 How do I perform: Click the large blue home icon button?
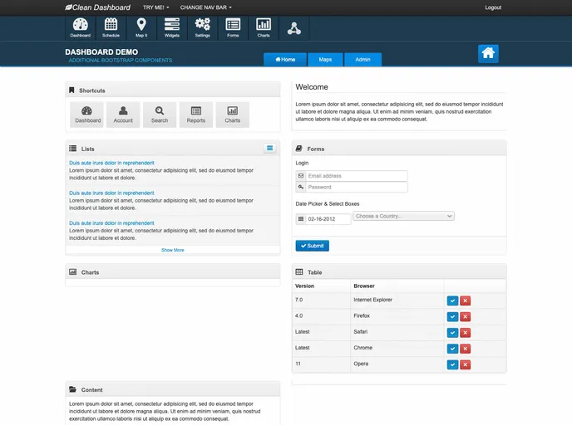pos(488,53)
